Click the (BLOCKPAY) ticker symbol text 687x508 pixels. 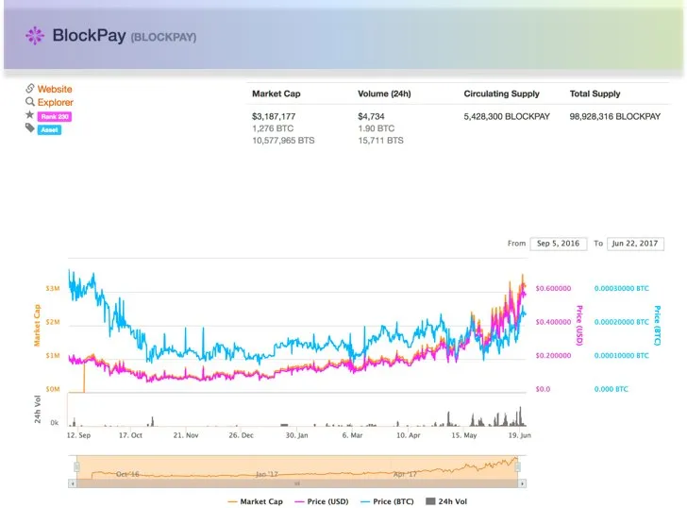[x=163, y=37]
